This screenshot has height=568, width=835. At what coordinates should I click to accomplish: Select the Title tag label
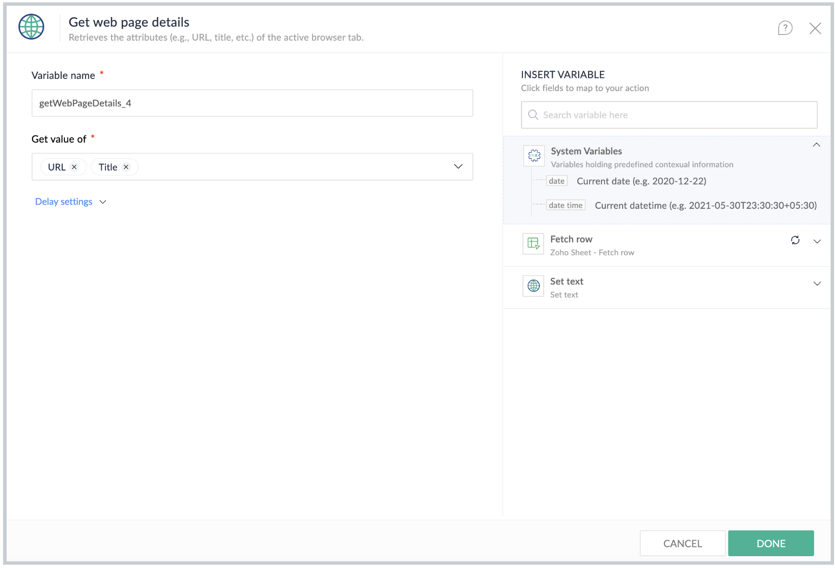tap(108, 167)
